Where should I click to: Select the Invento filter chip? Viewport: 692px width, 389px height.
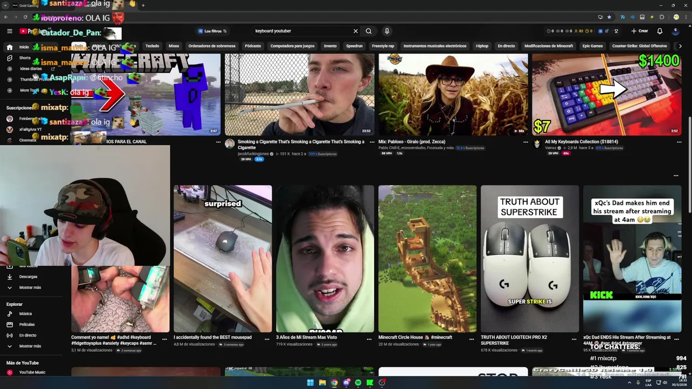coord(330,46)
